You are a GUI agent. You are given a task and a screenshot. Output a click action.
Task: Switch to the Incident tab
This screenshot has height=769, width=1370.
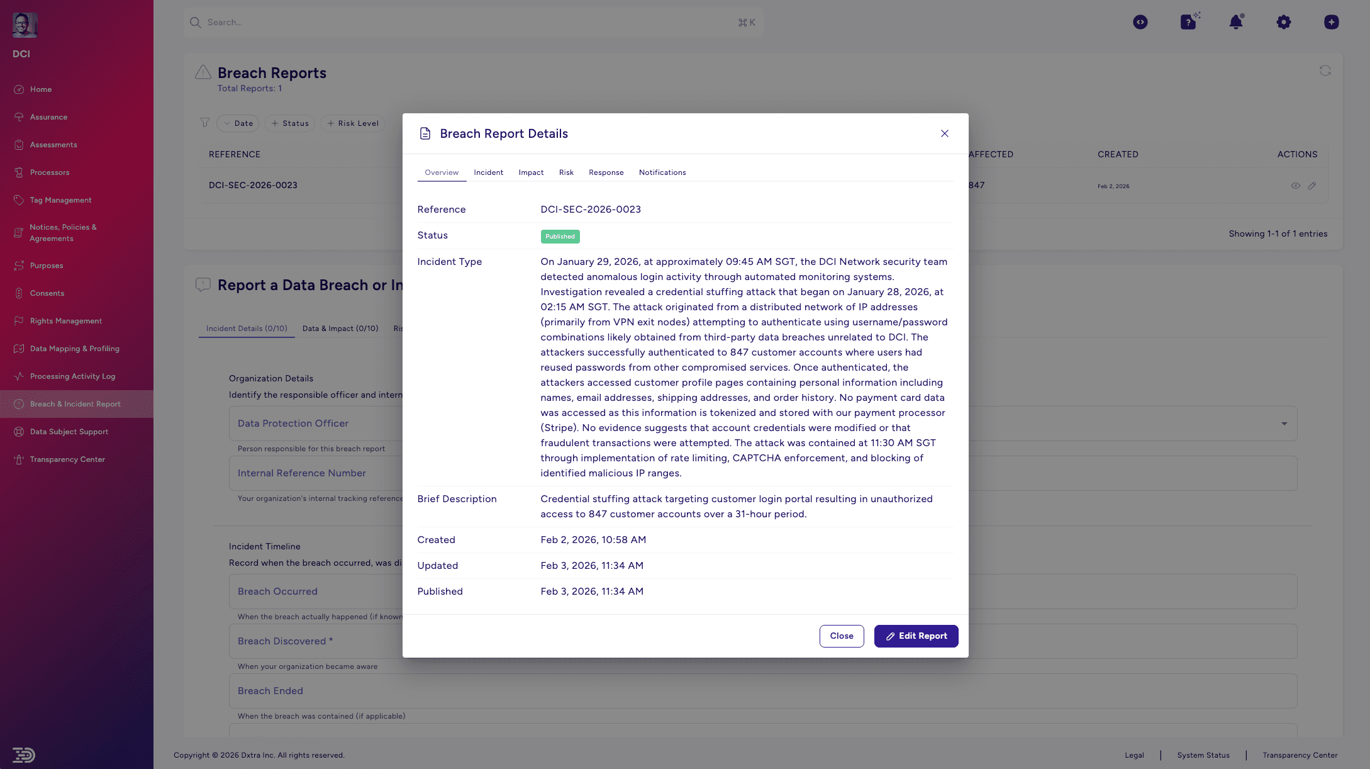[x=488, y=172]
